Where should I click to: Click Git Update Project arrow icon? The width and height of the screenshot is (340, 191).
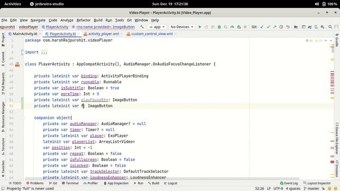(262, 27)
